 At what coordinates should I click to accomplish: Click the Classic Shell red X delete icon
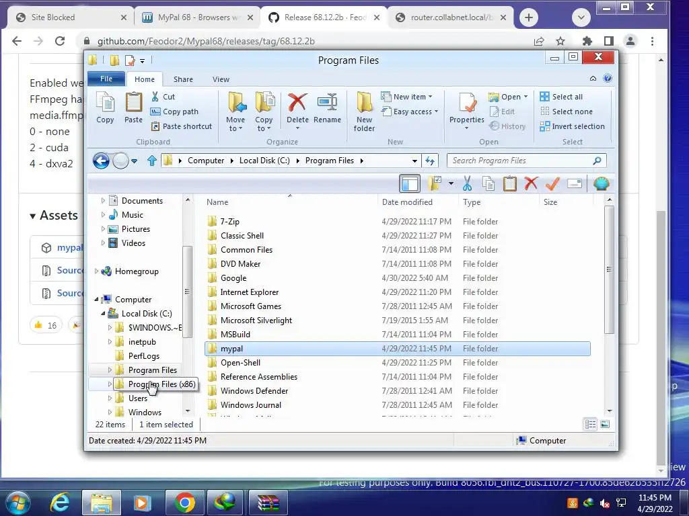532,183
